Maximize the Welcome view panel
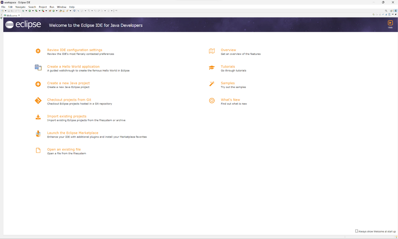Screen dimensions: 398x239 click(395, 14)
